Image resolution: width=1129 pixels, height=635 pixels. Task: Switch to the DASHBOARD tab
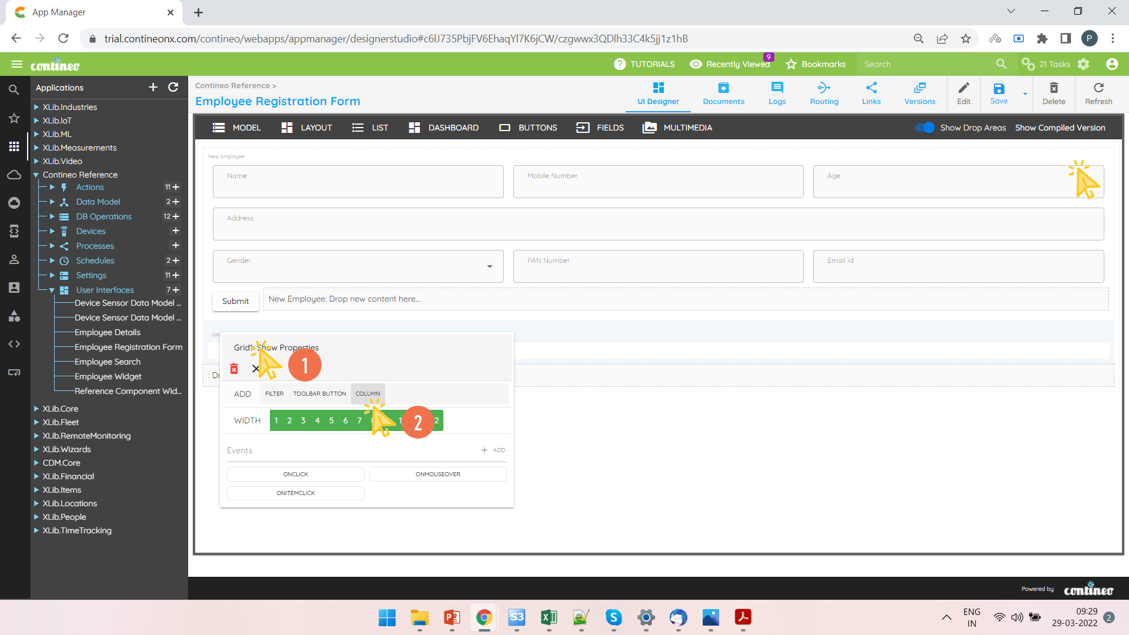452,128
